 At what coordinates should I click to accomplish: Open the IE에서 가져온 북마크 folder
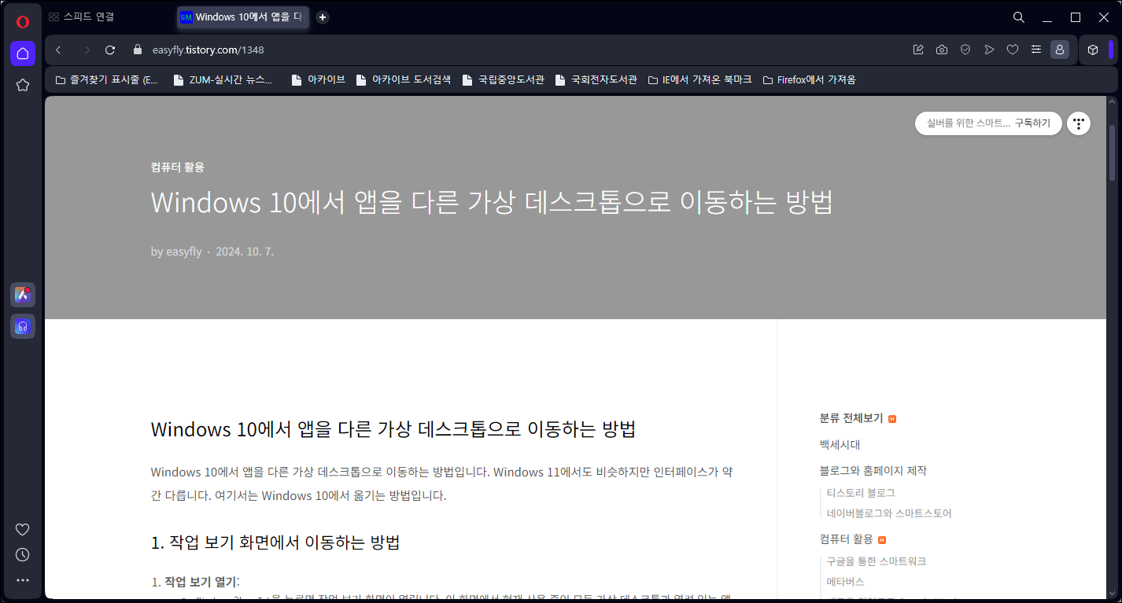pyautogui.click(x=699, y=79)
